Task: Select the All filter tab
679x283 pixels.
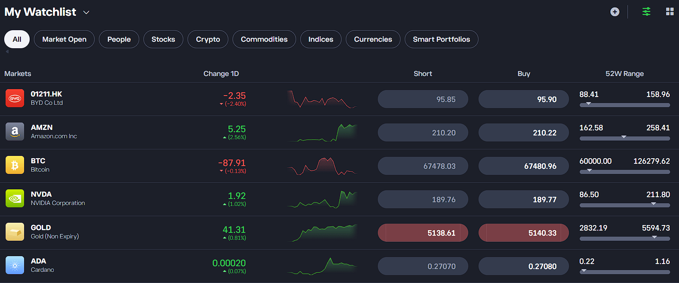Action: pos(17,39)
